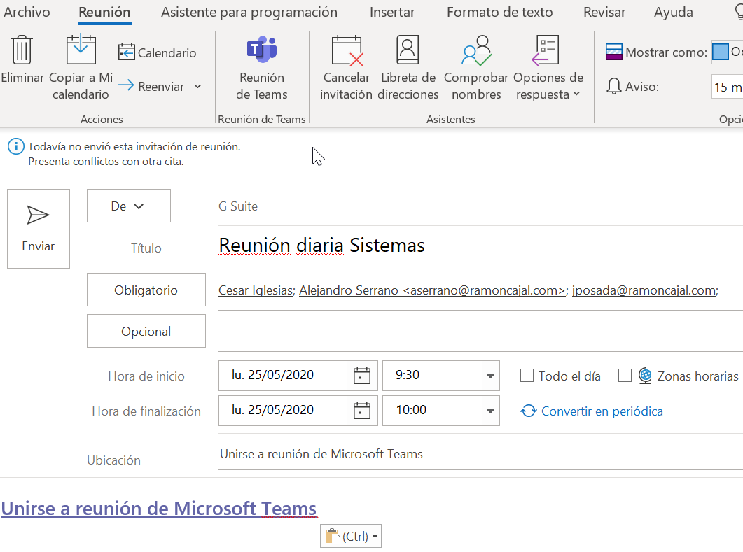743x552 pixels.
Task: Run Comprobar nombres
Action: coord(476,66)
